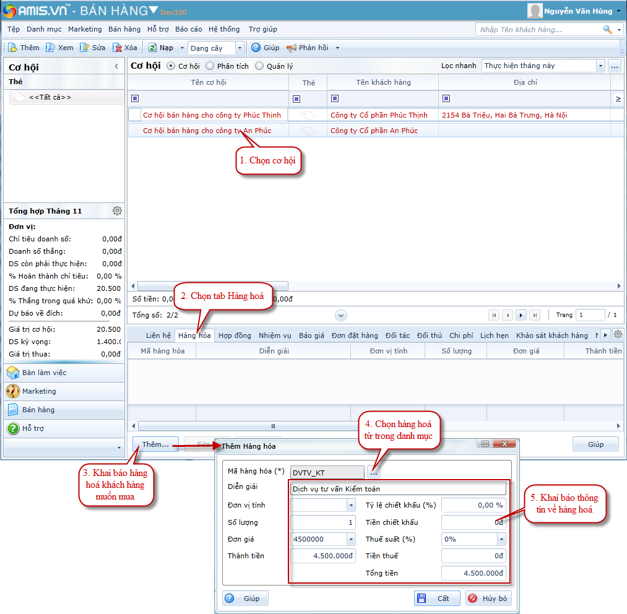Open the Lọc nhanh filter dropdown
Screen dimensions: 627x614
pos(600,66)
